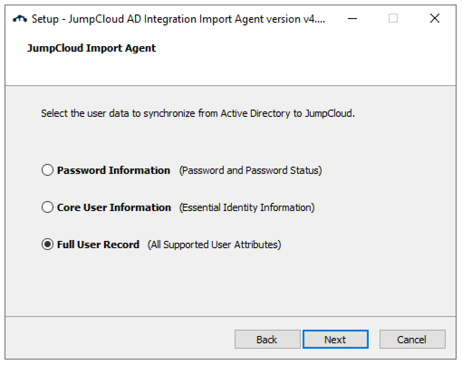Image resolution: width=462 pixels, height=365 pixels.
Task: Click the window title text in title bar
Action: [x=178, y=19]
